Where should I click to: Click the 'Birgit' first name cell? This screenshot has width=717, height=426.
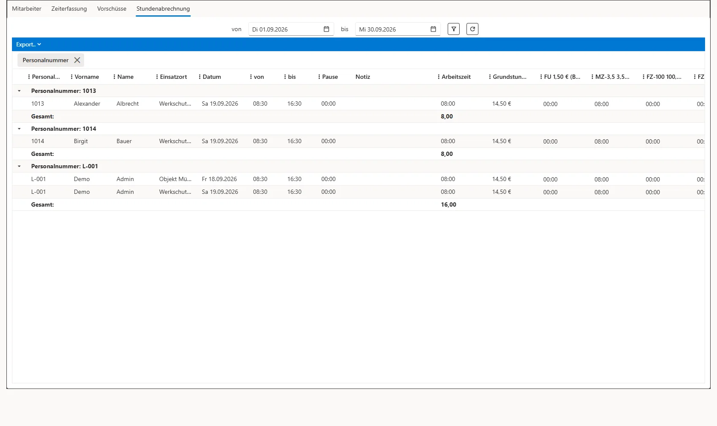pos(81,141)
